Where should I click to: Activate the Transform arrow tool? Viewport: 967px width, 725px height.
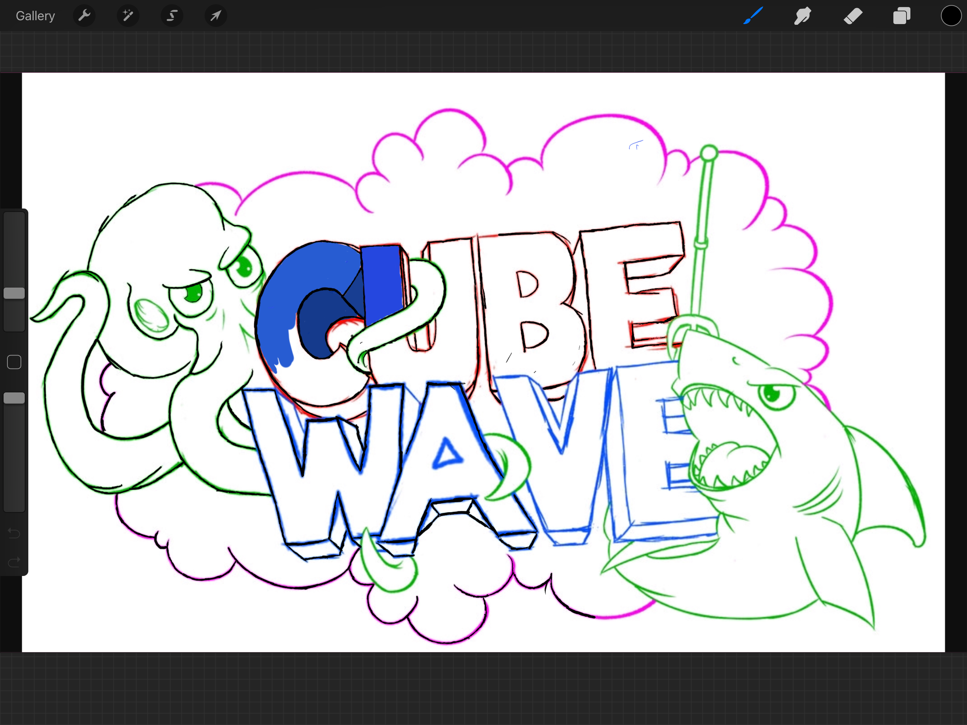pos(216,16)
